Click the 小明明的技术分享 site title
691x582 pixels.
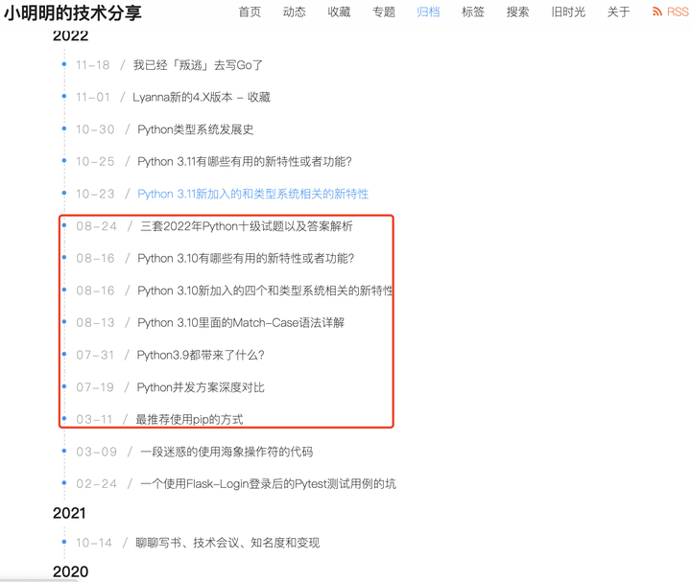(x=73, y=13)
